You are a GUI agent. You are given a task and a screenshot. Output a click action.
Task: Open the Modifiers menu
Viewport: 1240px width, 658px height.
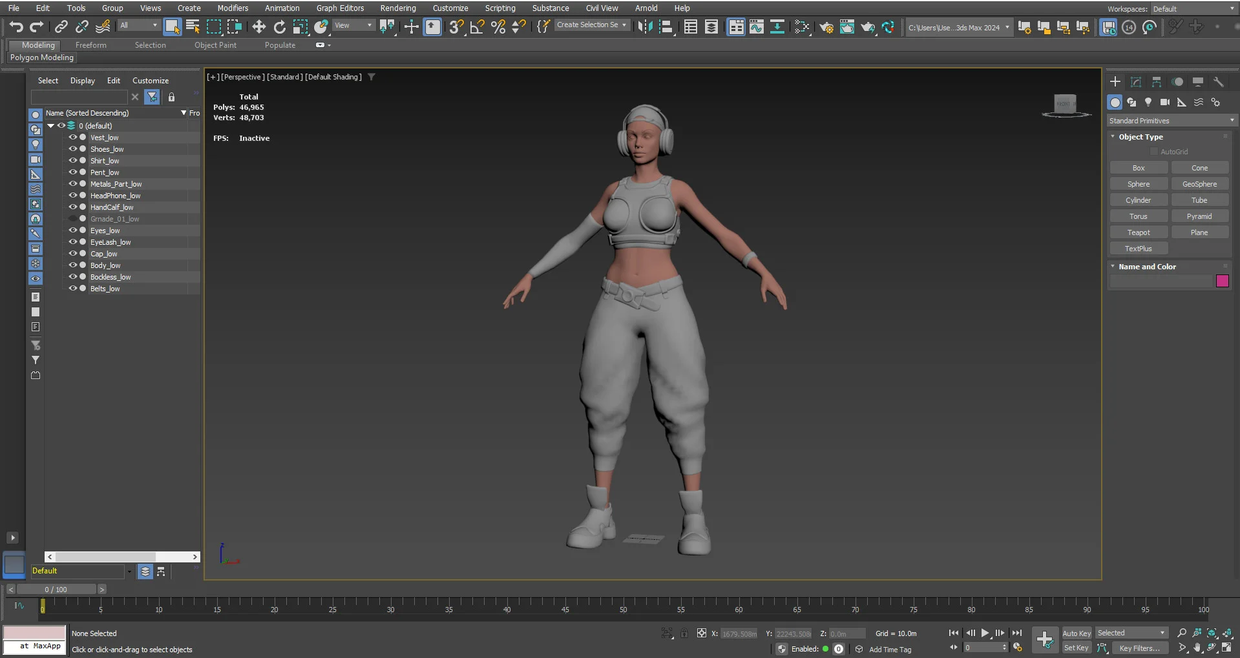tap(233, 8)
